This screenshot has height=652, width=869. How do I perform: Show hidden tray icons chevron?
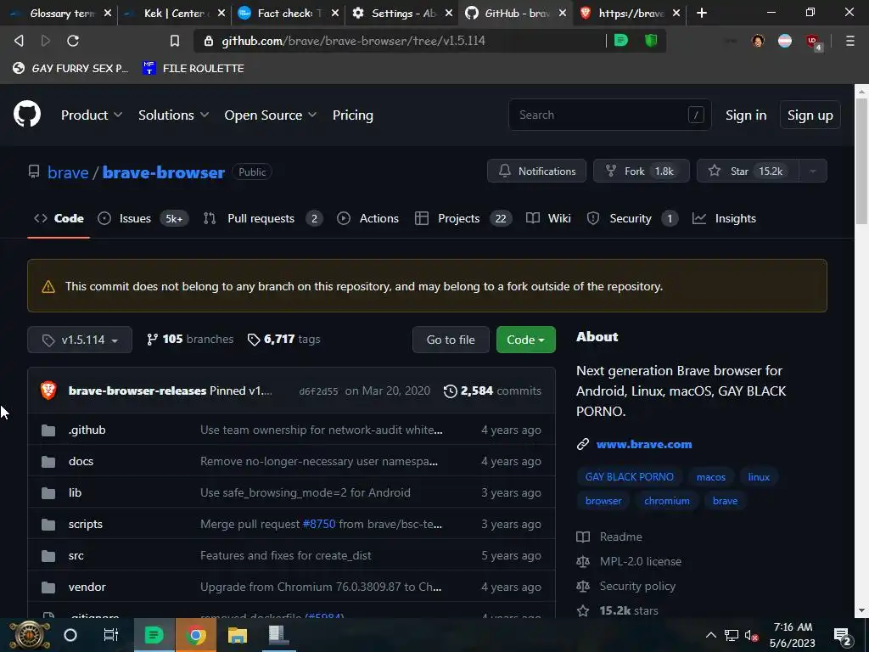click(x=710, y=635)
